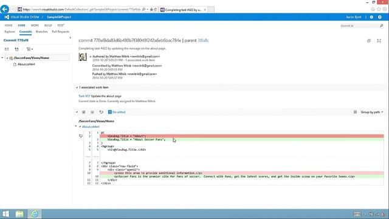389x219 pixels.
Task: Switch to the Pull Requests tab
Action: pos(61,32)
